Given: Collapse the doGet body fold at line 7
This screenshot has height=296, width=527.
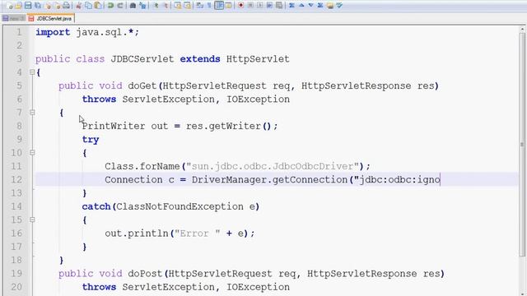Looking at the screenshot, I should click(x=32, y=113).
